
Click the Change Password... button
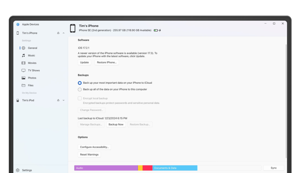[92, 110]
